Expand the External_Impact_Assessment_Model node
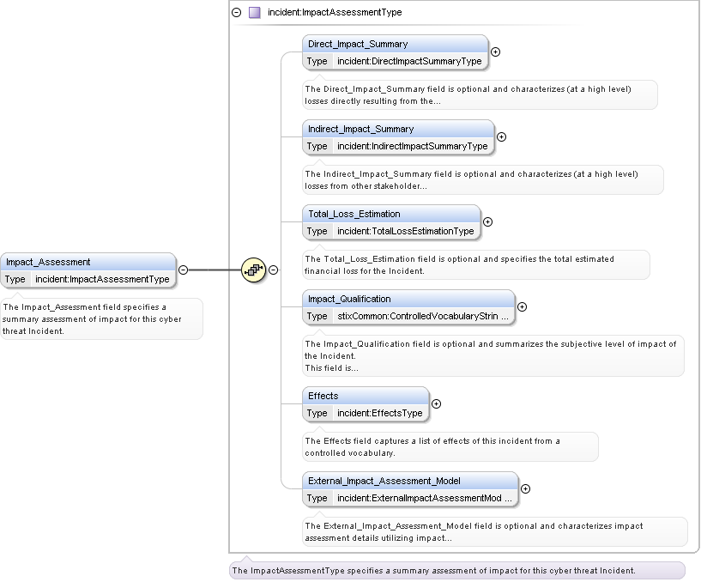701x582 pixels. 525,488
